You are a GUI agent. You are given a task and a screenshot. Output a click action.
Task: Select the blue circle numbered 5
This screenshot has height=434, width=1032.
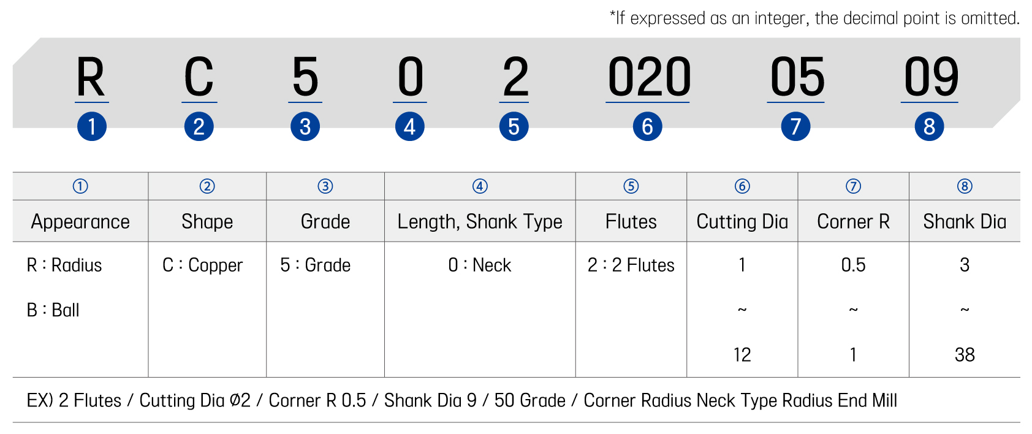click(x=514, y=127)
